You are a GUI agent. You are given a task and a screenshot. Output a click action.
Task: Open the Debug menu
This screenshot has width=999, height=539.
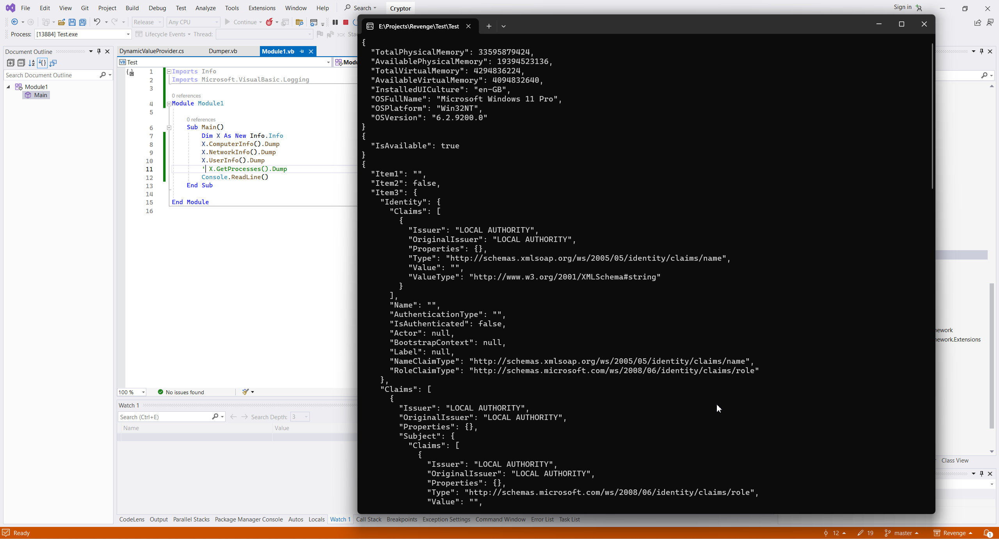157,8
